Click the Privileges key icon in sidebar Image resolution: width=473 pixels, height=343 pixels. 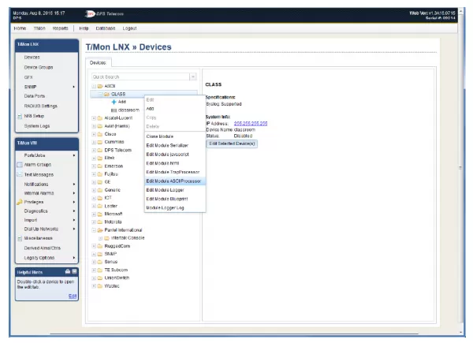pos(18,202)
